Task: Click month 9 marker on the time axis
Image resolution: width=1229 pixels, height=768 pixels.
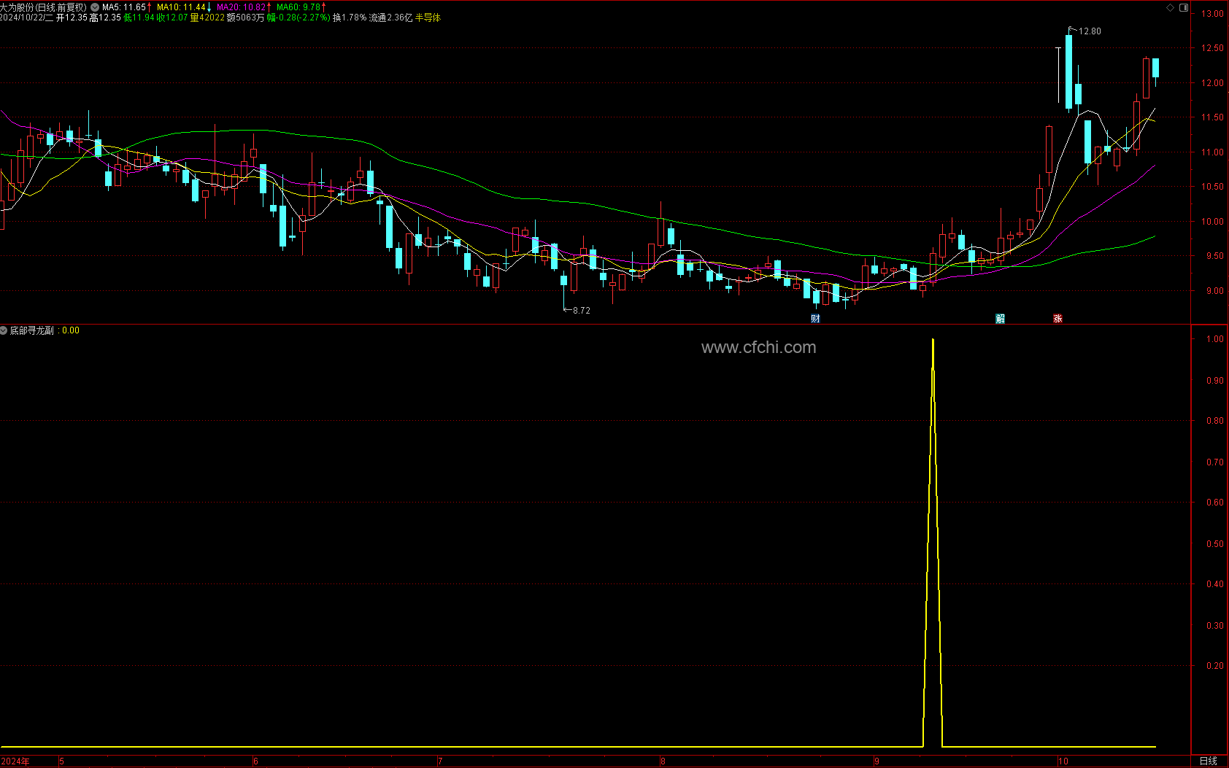Action: pos(877,761)
